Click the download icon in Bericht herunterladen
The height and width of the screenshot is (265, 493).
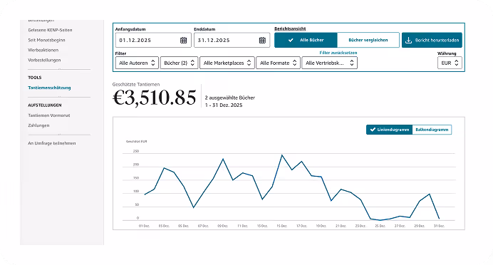(408, 40)
